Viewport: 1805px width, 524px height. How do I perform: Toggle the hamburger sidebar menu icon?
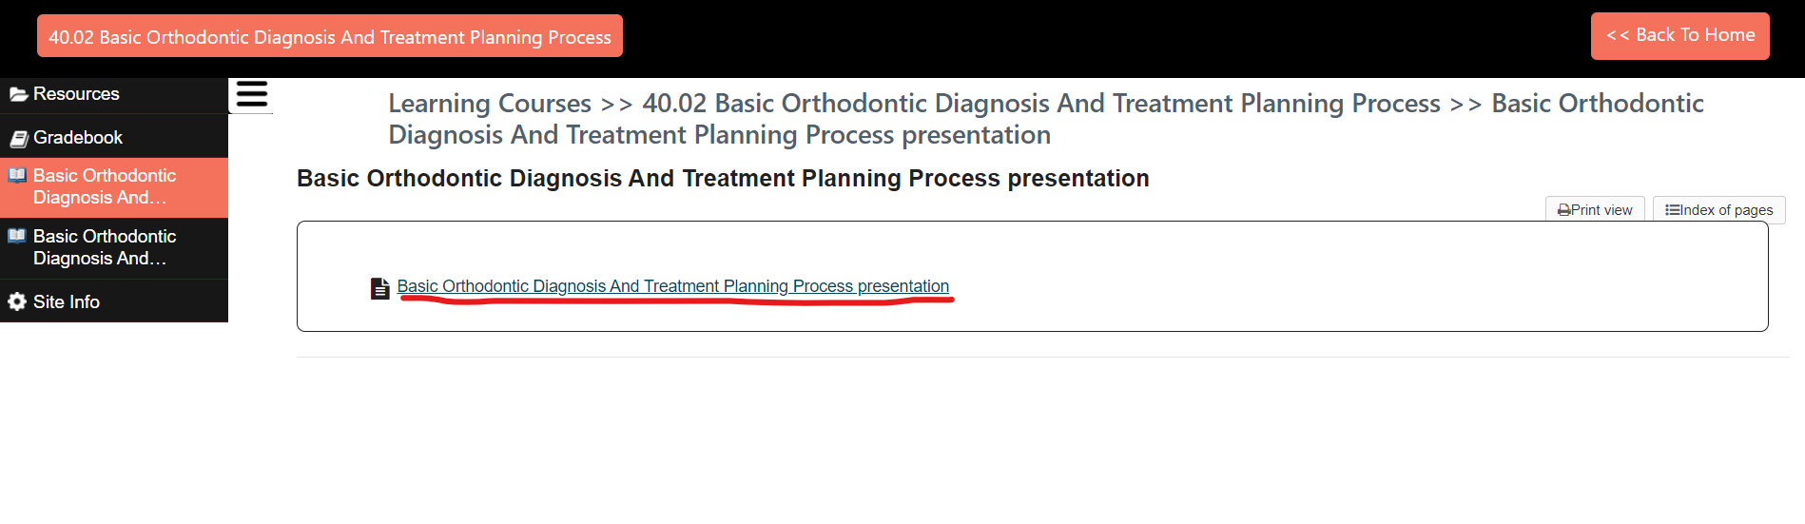click(251, 95)
